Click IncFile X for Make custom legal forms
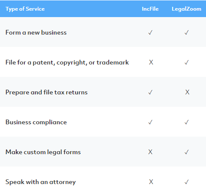 150,152
